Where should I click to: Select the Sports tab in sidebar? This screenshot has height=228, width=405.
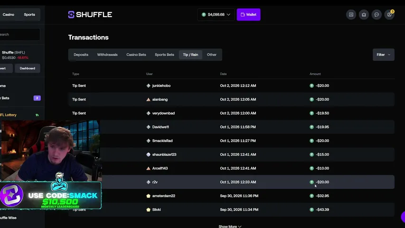(29, 14)
